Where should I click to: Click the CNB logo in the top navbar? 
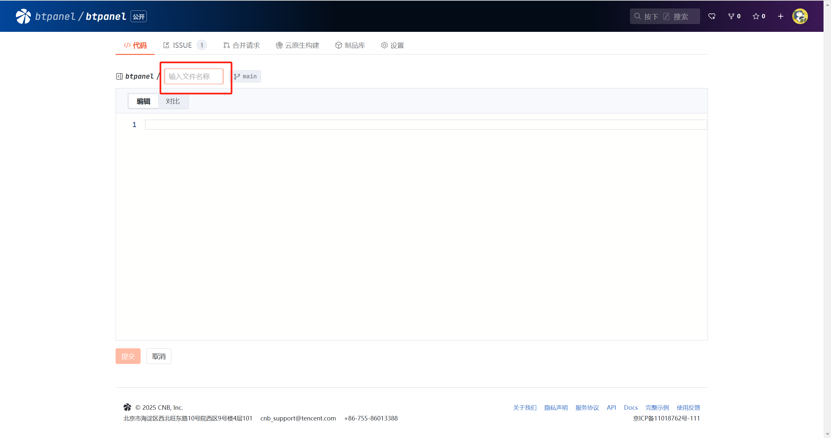click(x=23, y=16)
